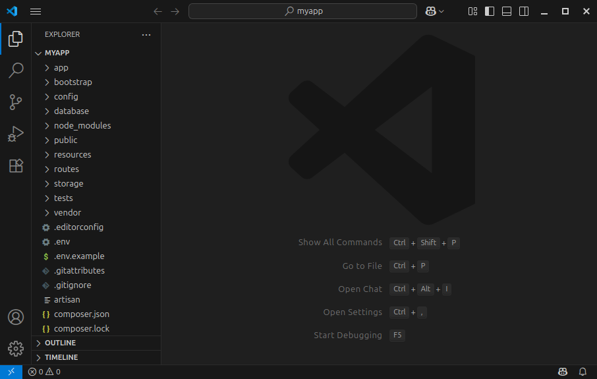Expand the config folder

coord(96,97)
